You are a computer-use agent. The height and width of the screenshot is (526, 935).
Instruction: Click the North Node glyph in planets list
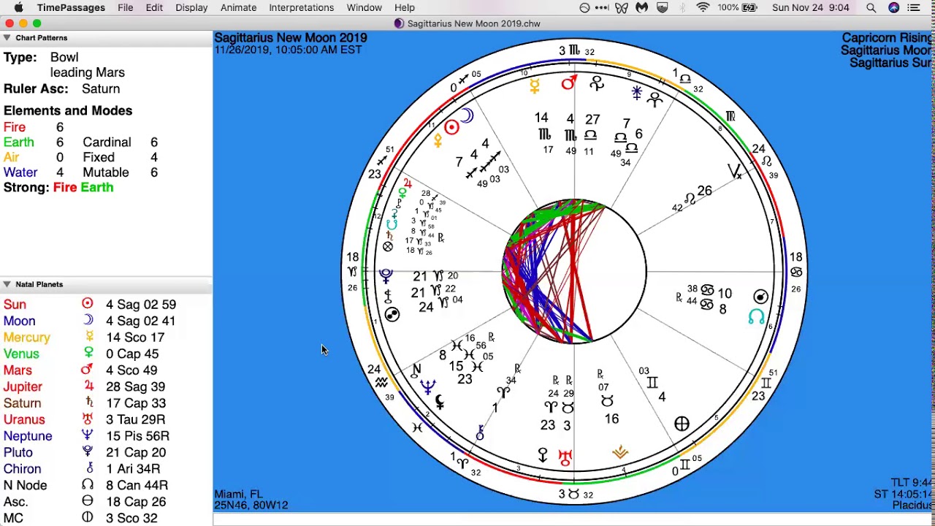click(x=88, y=485)
